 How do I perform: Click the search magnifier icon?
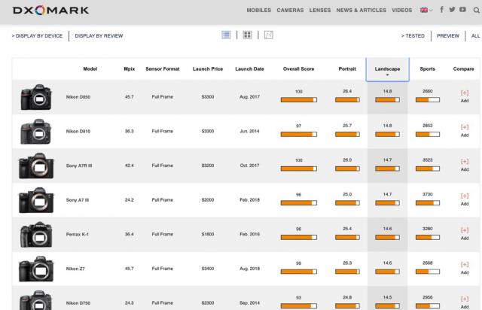click(x=474, y=11)
